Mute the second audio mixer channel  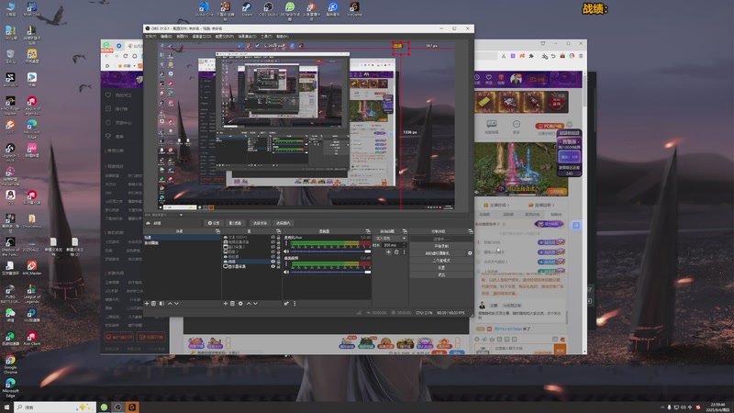(286, 272)
